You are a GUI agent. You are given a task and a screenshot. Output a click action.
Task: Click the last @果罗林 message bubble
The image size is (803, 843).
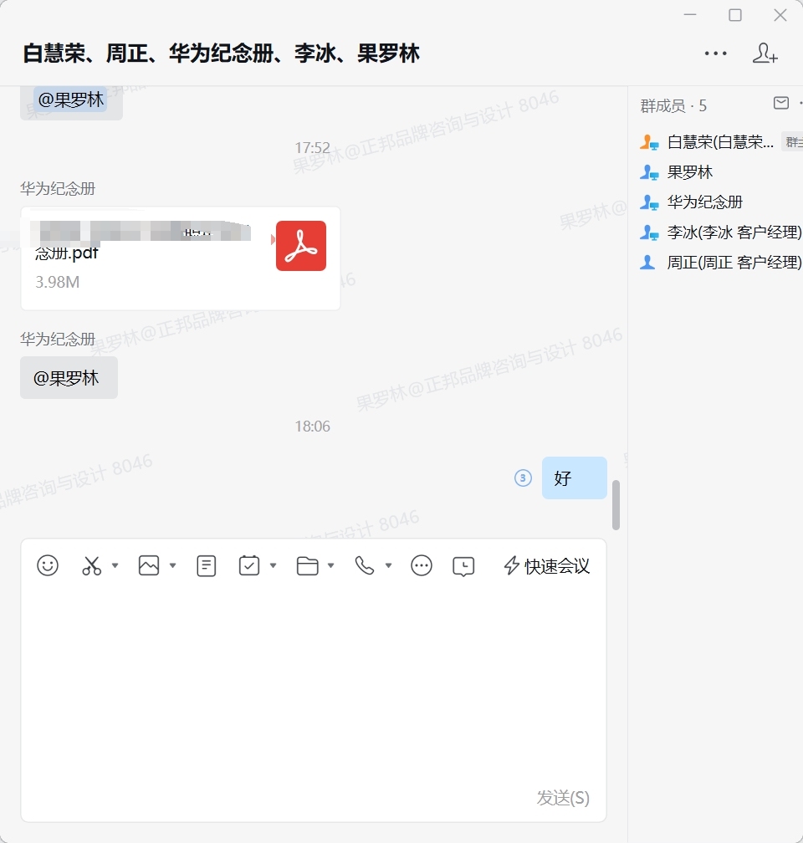pyautogui.click(x=69, y=378)
